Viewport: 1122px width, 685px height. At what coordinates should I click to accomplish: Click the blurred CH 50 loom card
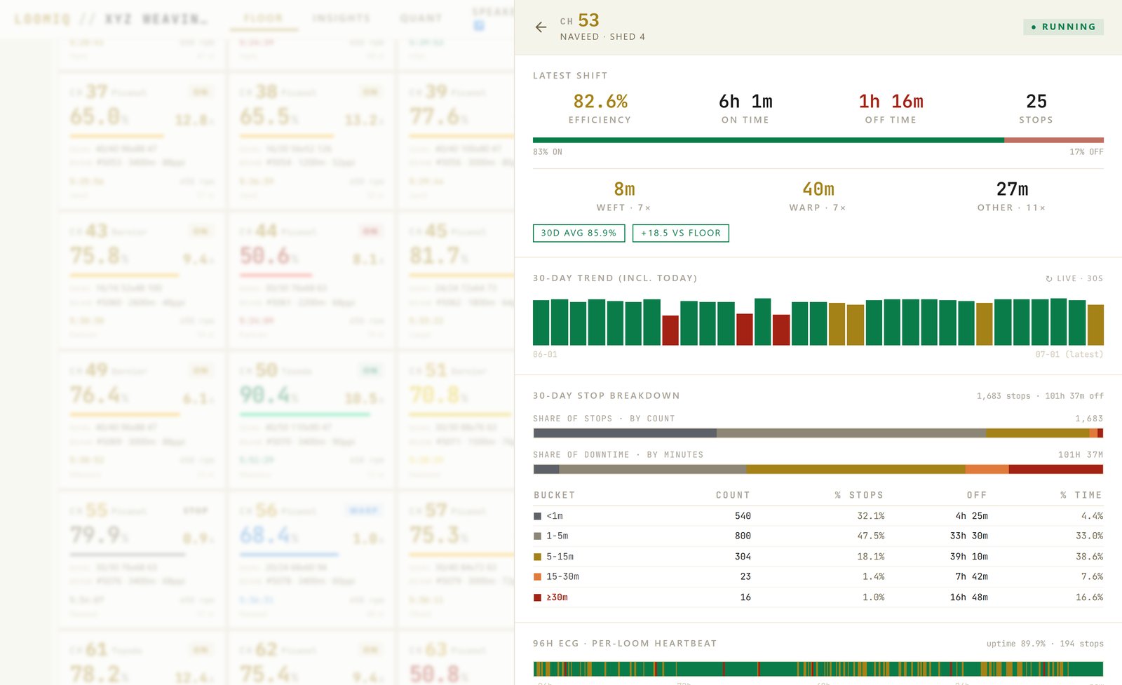[311, 420]
